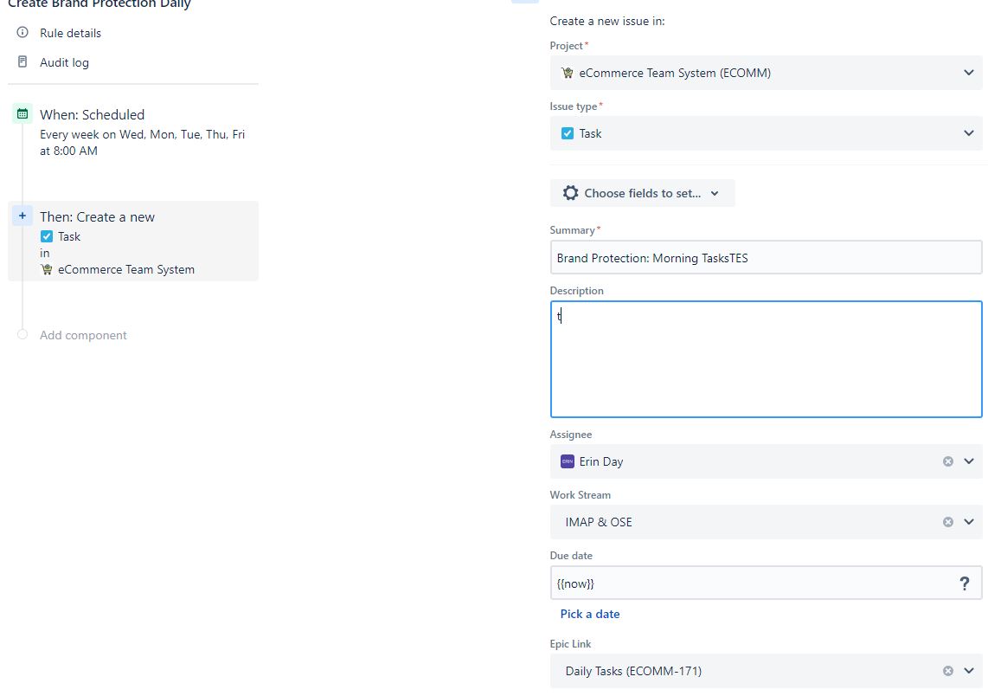Click the Audit log document icon
Viewport: 988px width, 696px height.
click(22, 61)
